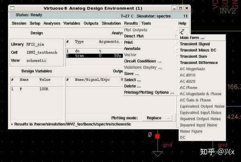
Task: Click the INV2 label in schematic
Action: [x=227, y=11]
